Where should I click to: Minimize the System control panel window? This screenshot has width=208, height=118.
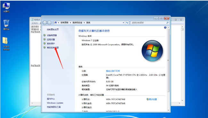pyautogui.click(x=156, y=18)
